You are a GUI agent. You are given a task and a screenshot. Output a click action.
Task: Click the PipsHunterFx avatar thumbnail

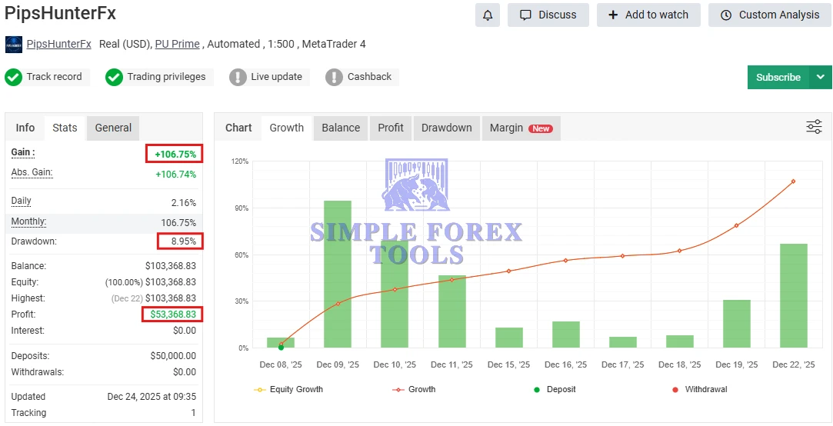[14, 45]
